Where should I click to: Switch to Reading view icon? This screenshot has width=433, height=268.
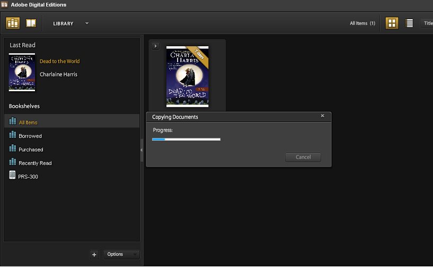[31, 23]
